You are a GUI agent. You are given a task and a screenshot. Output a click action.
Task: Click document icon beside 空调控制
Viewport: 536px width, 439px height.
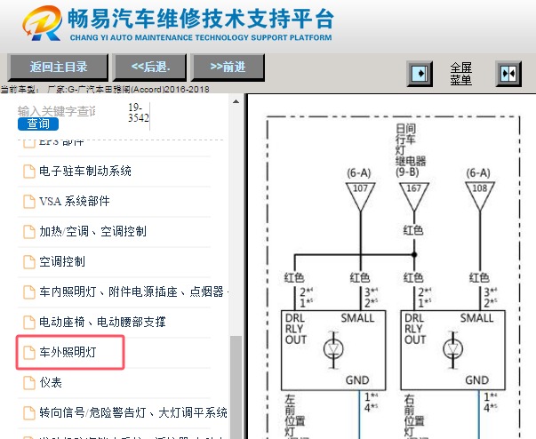tap(29, 262)
